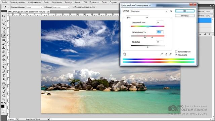Viewport: 215px width, 121px height.
Task: Open the Изображение menu
Action: 34,2
